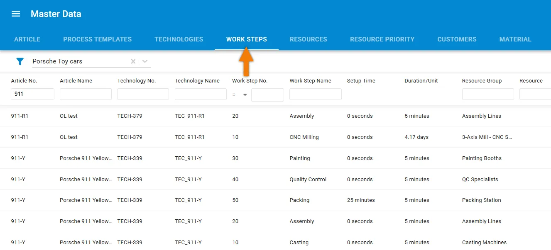Click the Article Name filter input
551x250 pixels.
tap(86, 94)
